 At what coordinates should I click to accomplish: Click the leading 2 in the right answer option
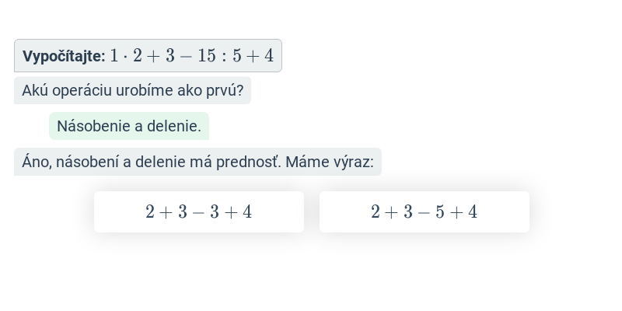376,211
